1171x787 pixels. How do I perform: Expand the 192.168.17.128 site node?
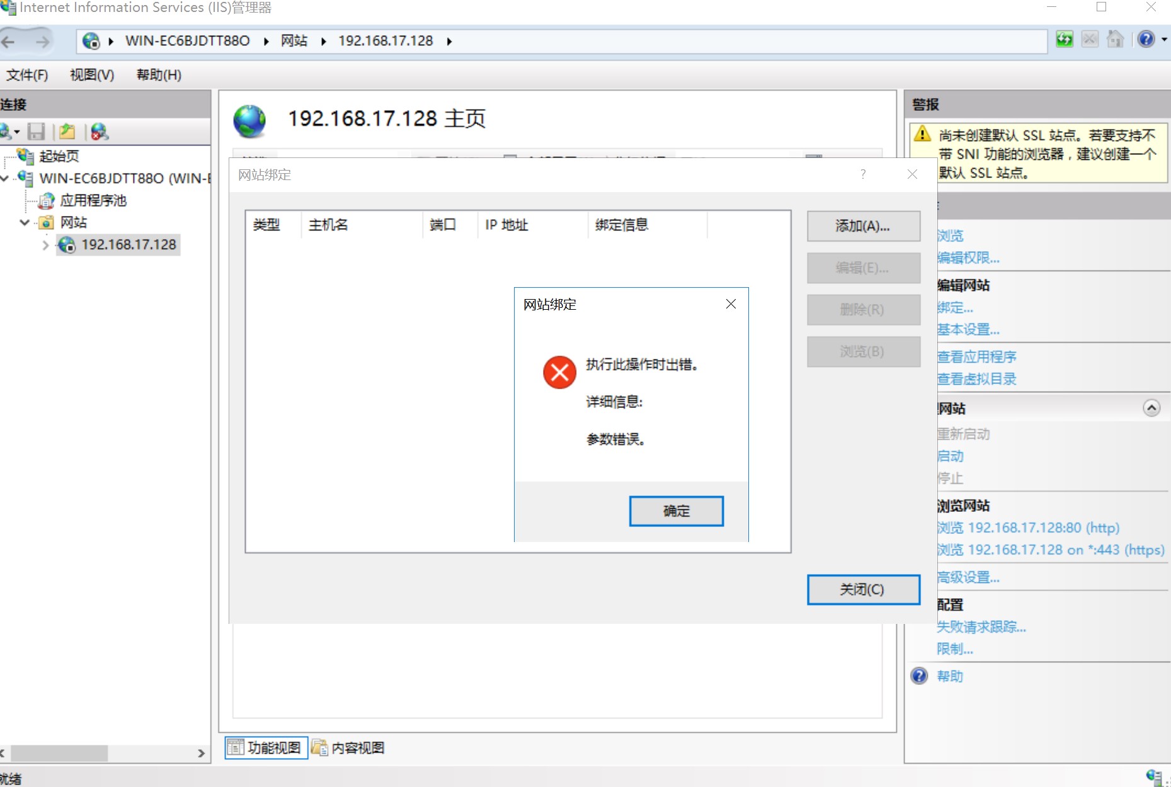(x=45, y=245)
